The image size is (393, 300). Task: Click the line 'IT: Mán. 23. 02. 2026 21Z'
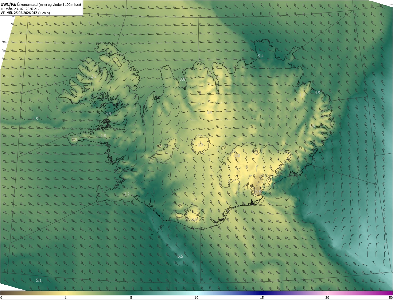click(21, 9)
